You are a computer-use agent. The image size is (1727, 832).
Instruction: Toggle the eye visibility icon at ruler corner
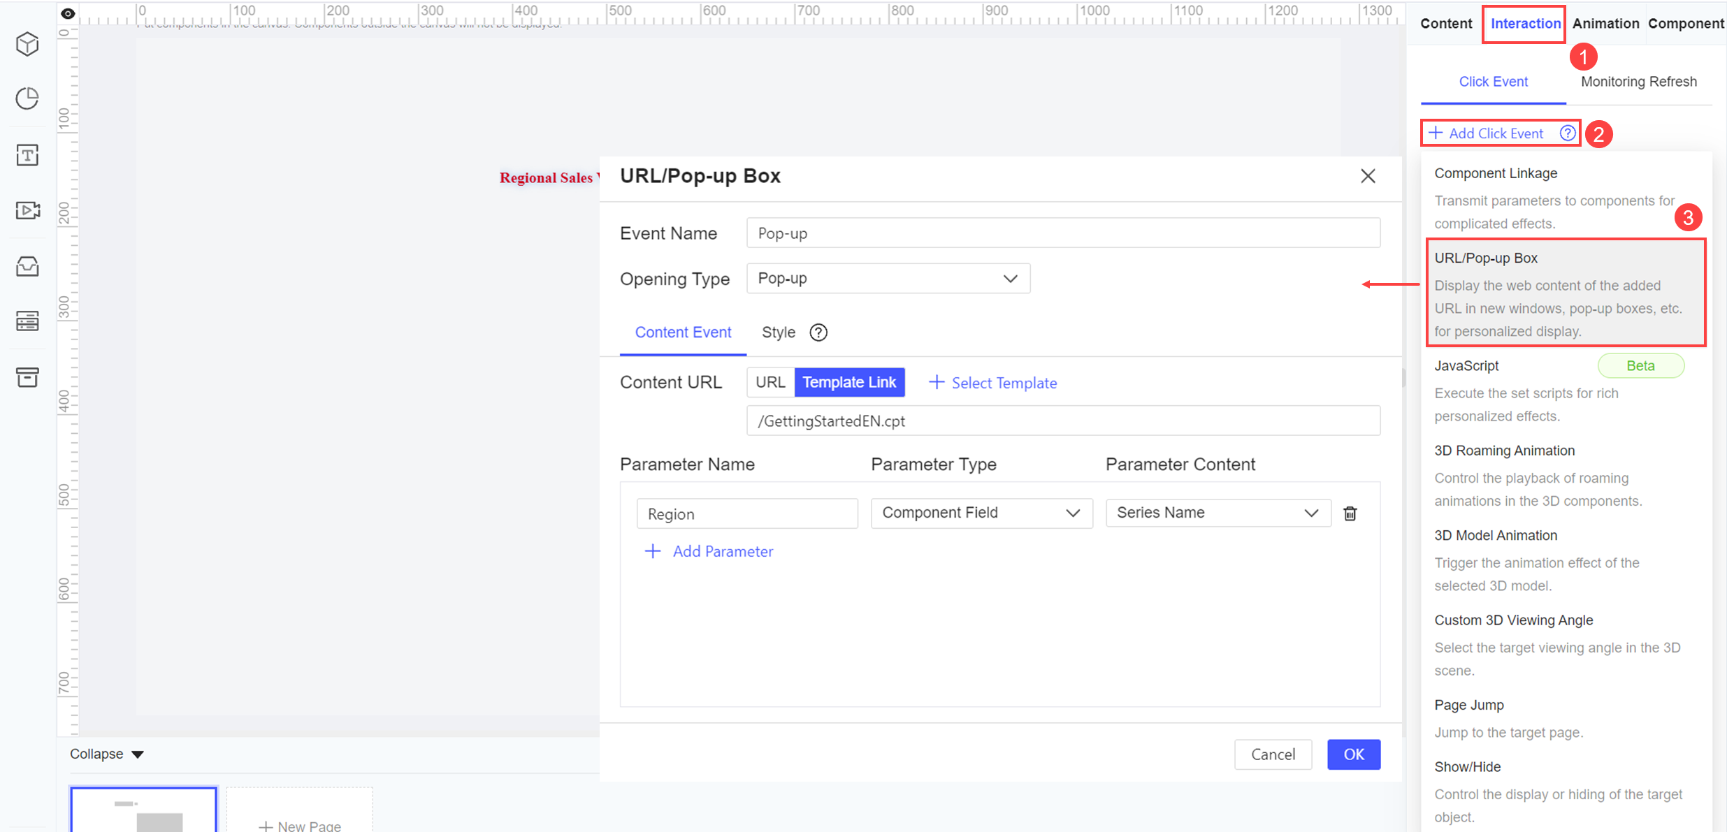[68, 13]
